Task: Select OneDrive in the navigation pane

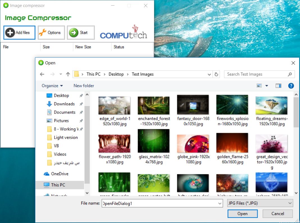Action: point(59,174)
